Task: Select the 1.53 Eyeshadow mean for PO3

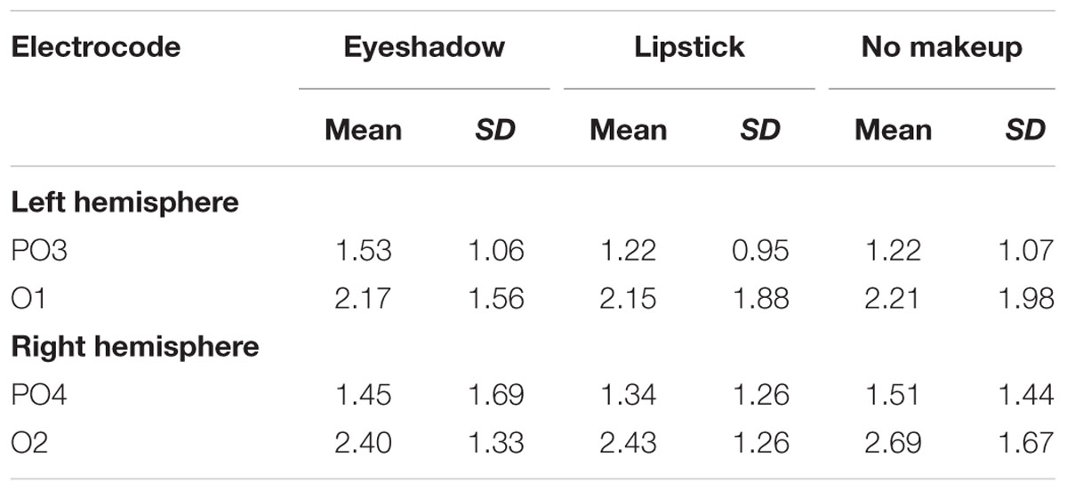Action: (363, 251)
